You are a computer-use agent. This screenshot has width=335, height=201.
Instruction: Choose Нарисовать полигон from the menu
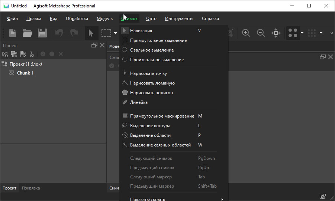(x=151, y=93)
